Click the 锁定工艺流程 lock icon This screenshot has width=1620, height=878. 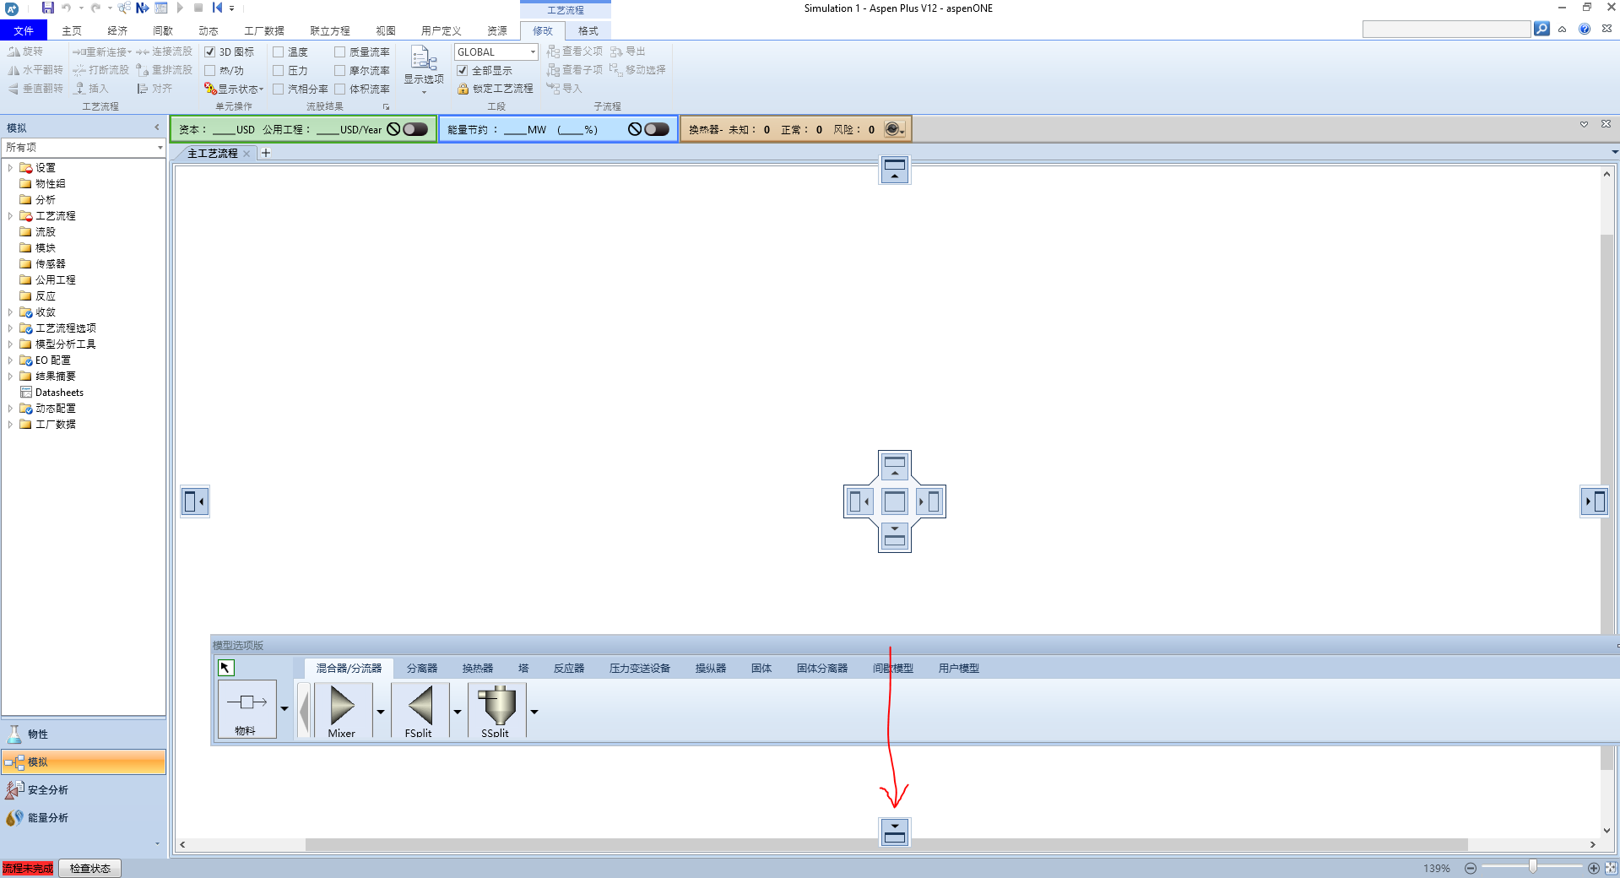[x=463, y=89]
